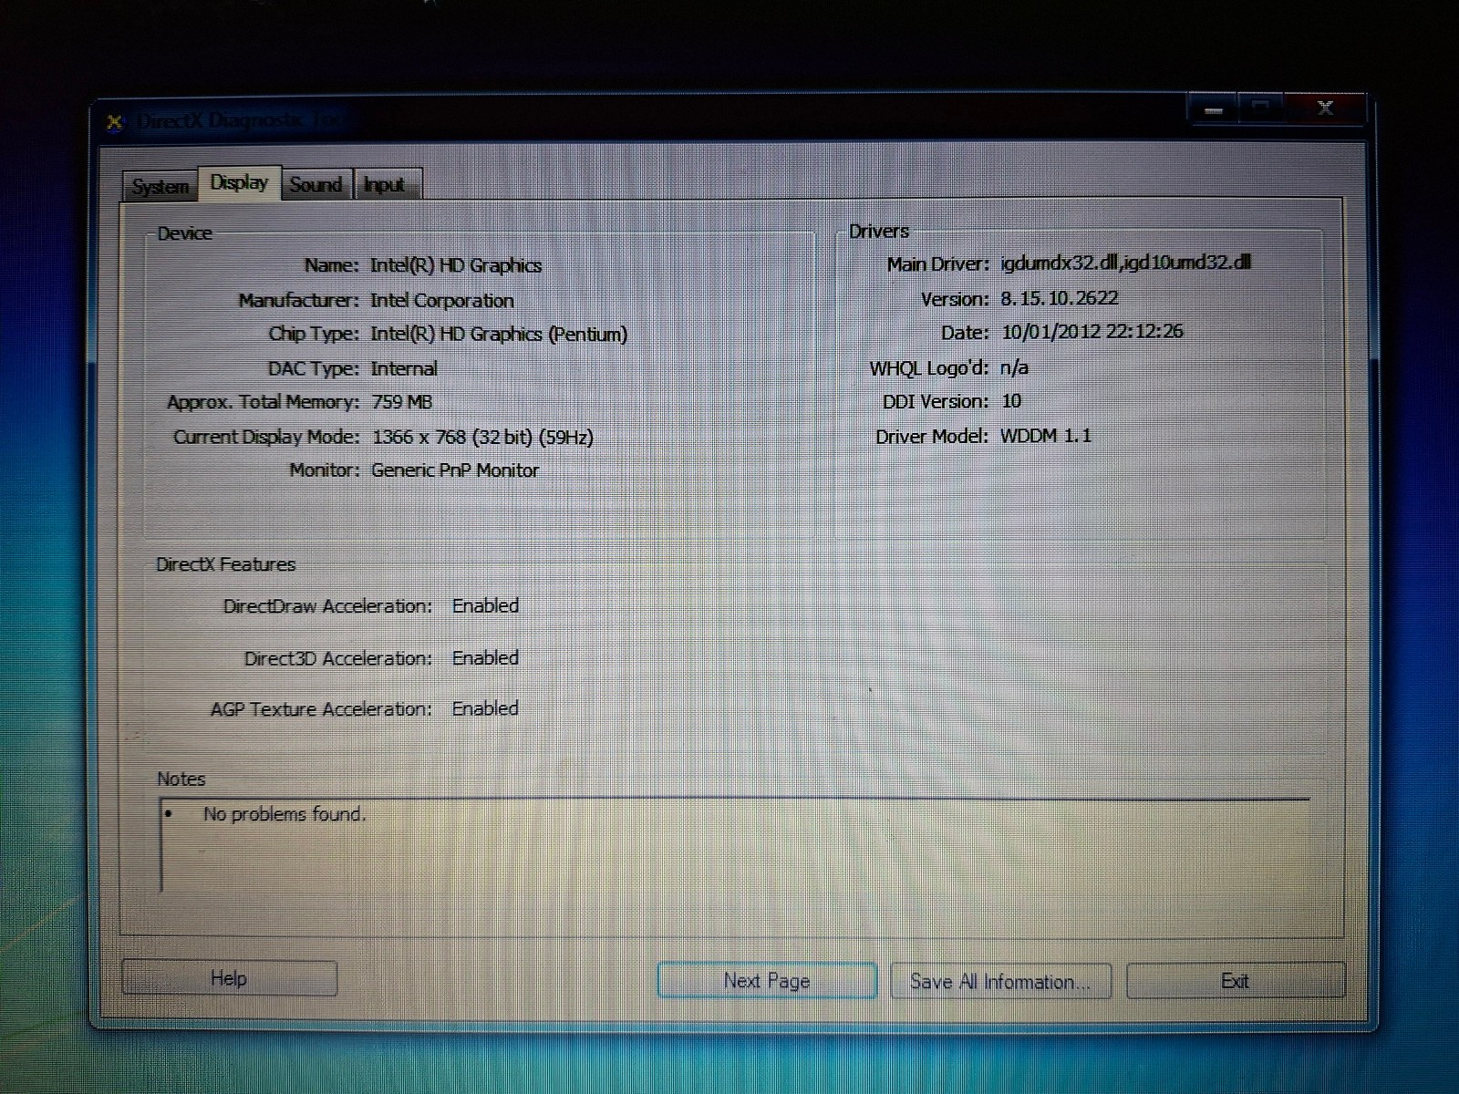Click the DirectX title bar icon

[114, 122]
